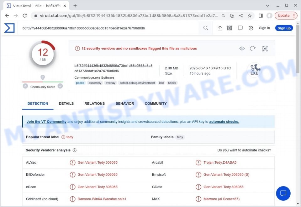Open the browser profile avatar
The height and width of the screenshot is (207, 301).
point(269,16)
